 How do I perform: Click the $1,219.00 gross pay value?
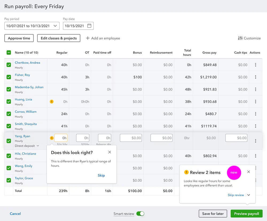tap(208, 77)
